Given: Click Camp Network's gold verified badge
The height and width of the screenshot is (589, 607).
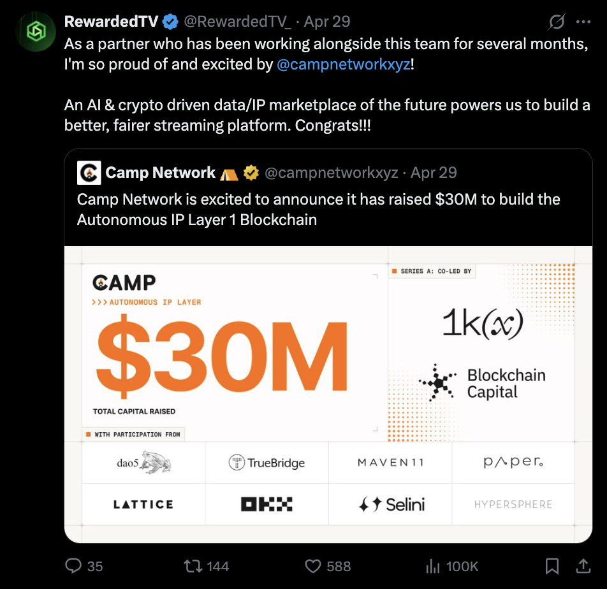Looking at the screenshot, I should coord(251,173).
